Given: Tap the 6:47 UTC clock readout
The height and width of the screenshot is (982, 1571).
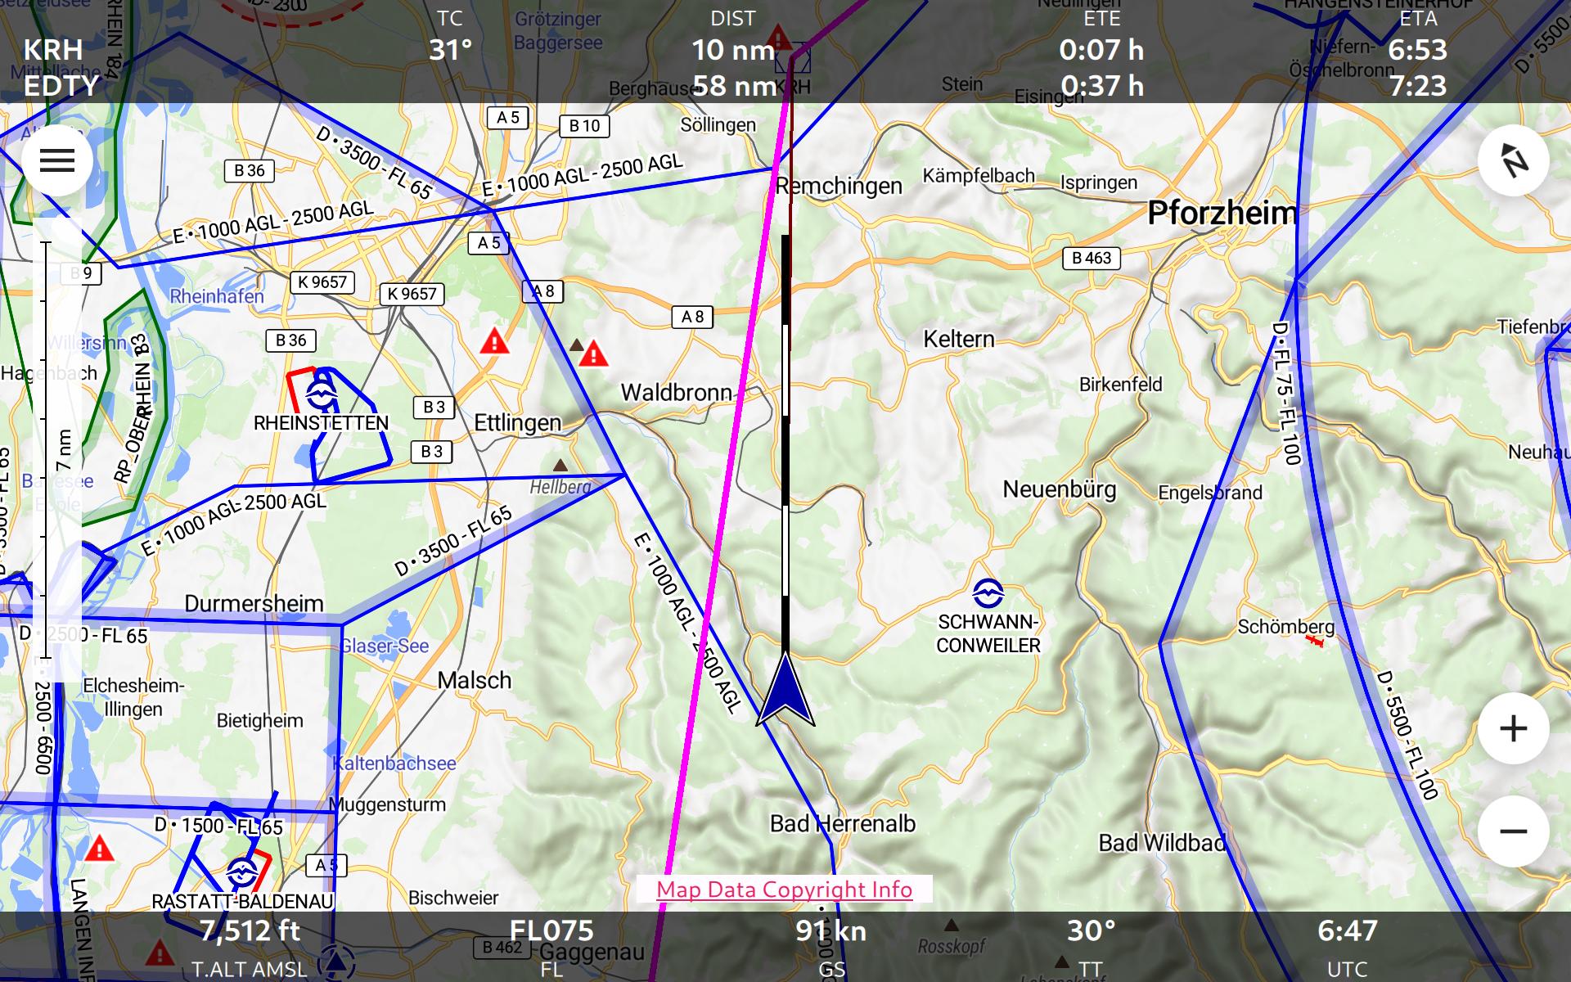Looking at the screenshot, I should [x=1347, y=930].
